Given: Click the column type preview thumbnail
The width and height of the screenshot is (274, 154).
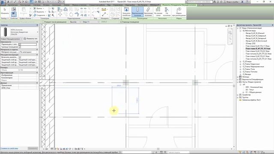Looking at the screenshot, I should click(6, 32).
